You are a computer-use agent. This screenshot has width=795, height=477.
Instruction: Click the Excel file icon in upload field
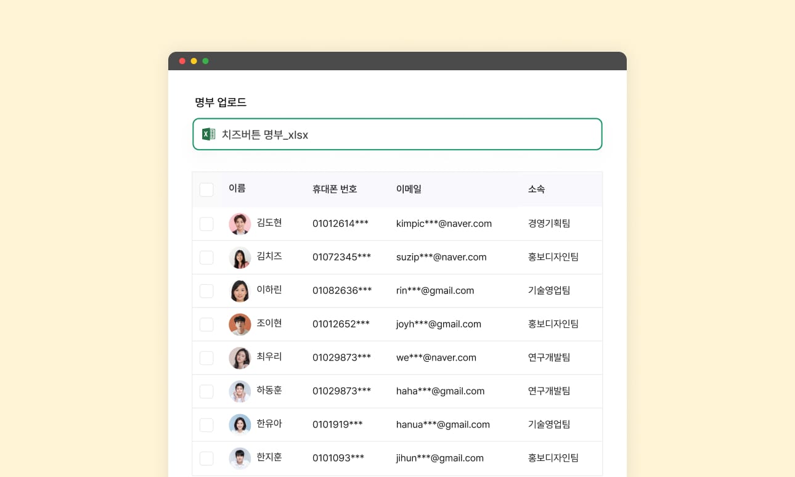click(x=209, y=134)
